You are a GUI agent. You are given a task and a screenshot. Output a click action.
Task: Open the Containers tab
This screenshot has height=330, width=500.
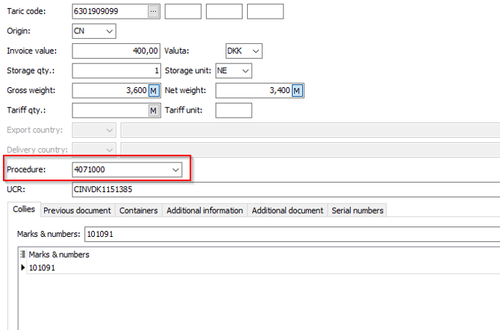point(139,211)
